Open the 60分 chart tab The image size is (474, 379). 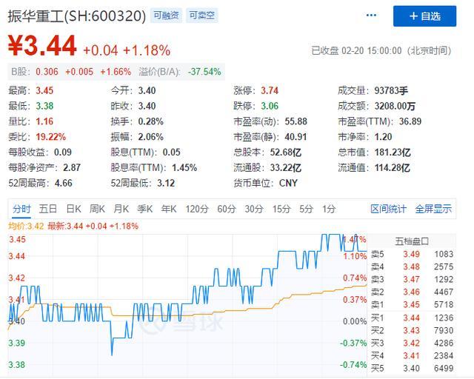tap(227, 209)
